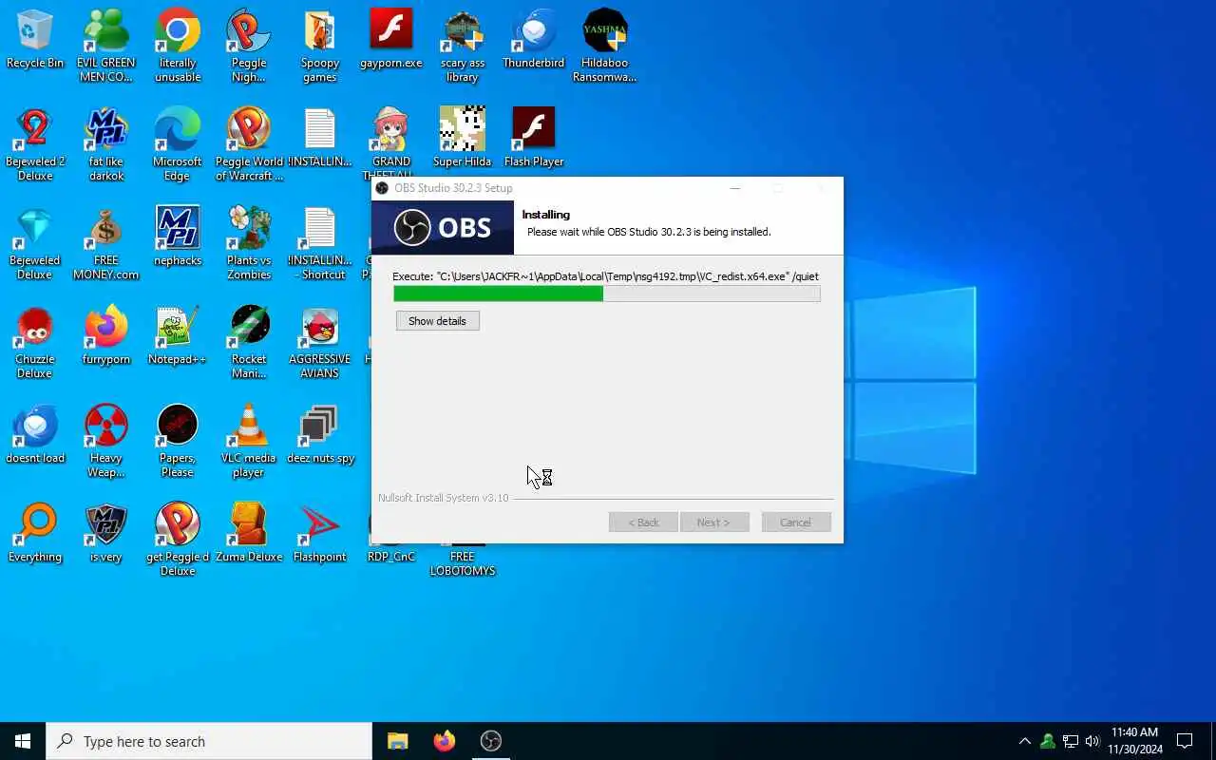Image resolution: width=1216 pixels, height=760 pixels.
Task: Select the Papers, Please desktop shortcut
Action: [x=178, y=442]
